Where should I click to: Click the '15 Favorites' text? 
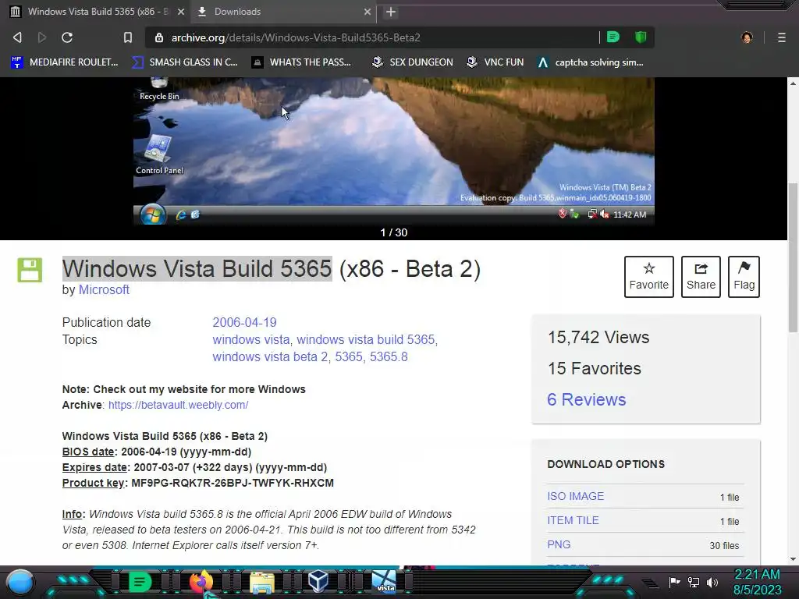pyautogui.click(x=594, y=368)
